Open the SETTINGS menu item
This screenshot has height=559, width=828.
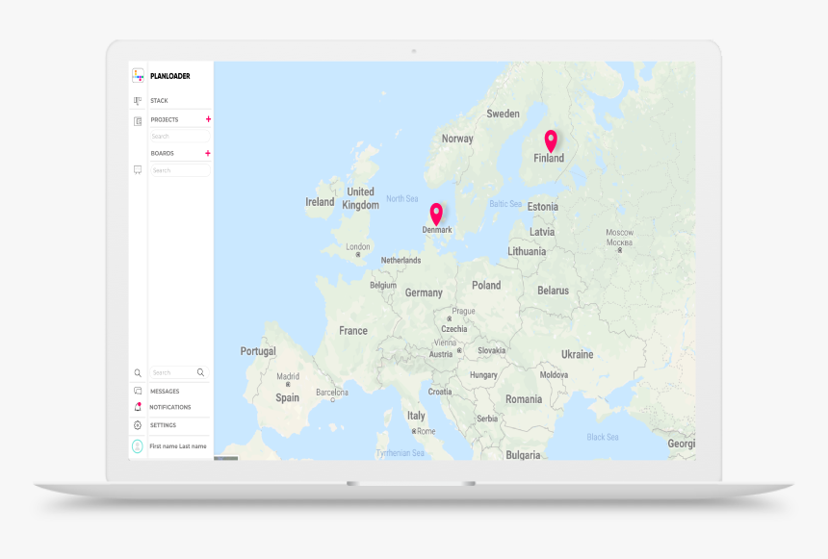point(163,425)
